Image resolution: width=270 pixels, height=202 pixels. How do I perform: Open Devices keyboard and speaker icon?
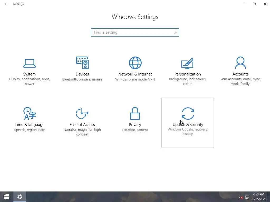[82, 63]
